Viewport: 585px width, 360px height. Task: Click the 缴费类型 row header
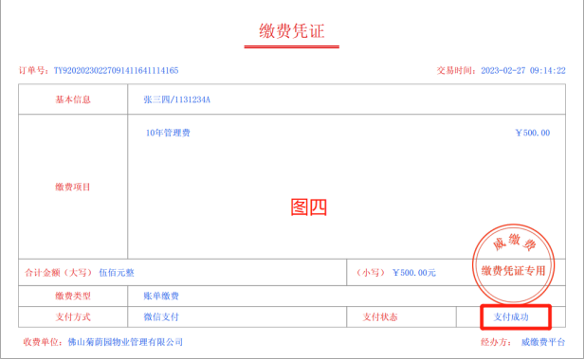point(73,296)
